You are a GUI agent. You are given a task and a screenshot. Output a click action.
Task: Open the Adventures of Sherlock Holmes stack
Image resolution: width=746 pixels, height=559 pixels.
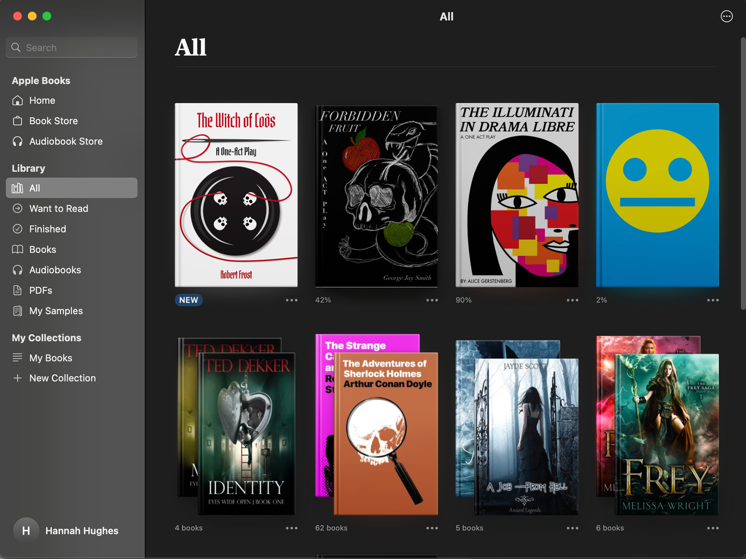(x=376, y=424)
